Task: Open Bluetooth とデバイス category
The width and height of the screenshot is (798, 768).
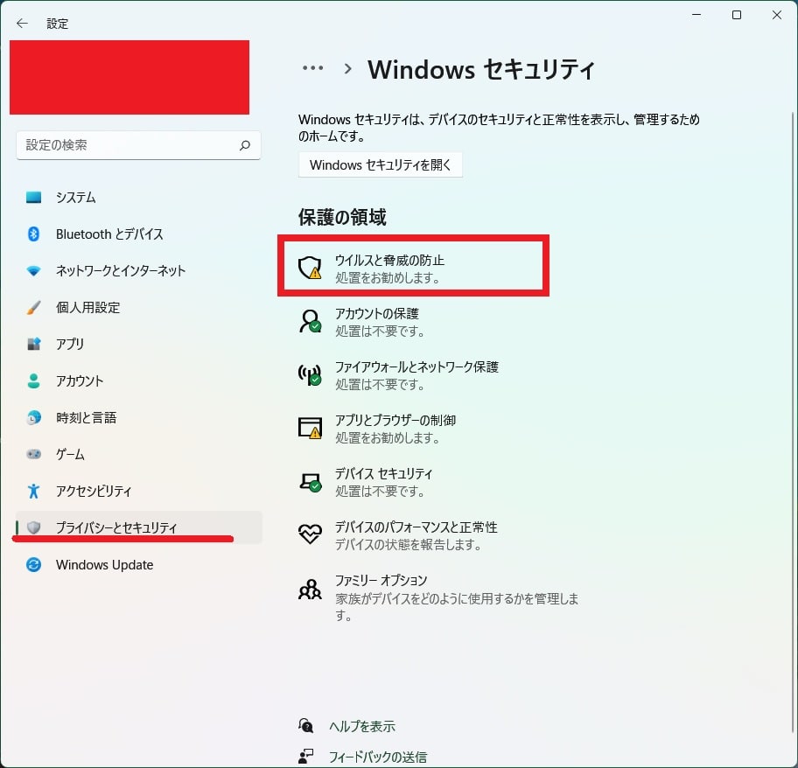Action: coord(138,234)
